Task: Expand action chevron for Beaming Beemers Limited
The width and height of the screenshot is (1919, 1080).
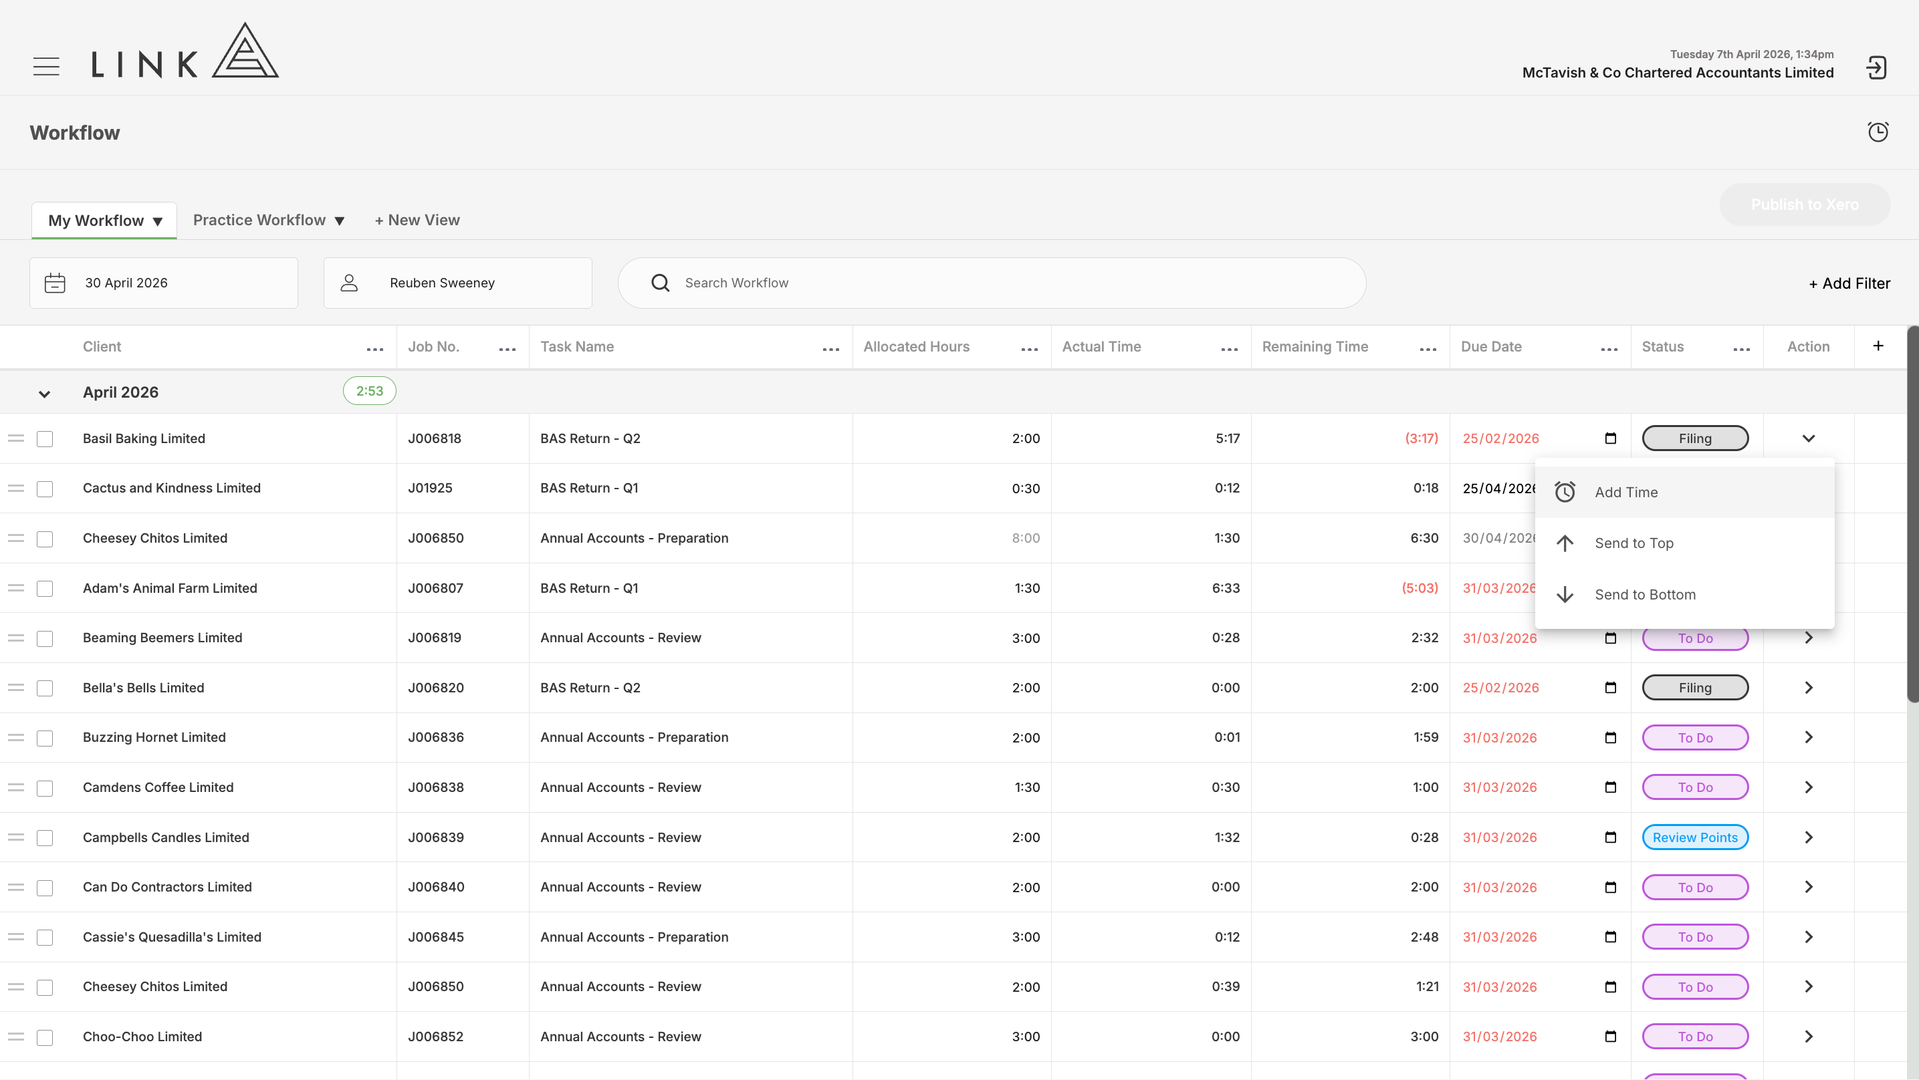Action: (1808, 638)
